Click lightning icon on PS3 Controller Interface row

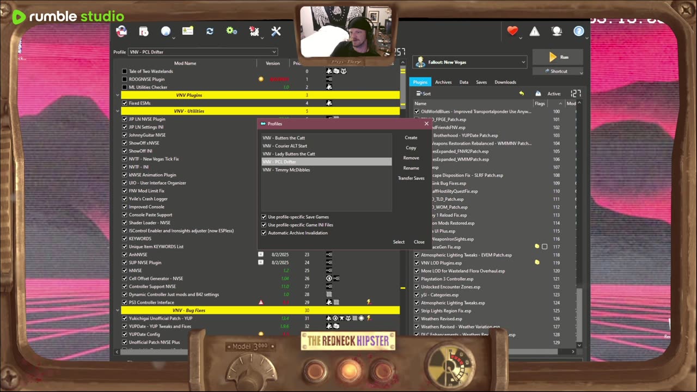click(x=369, y=302)
